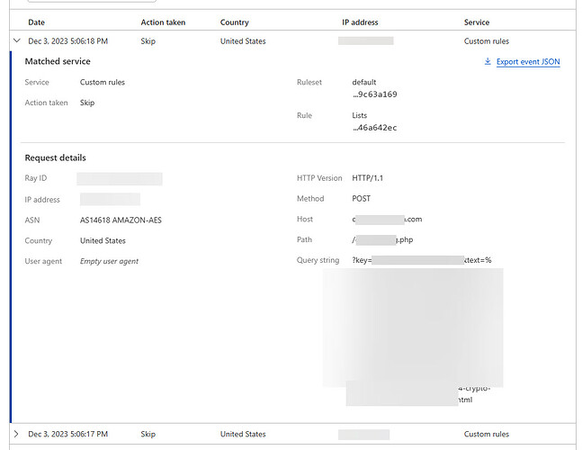The height and width of the screenshot is (450, 582).
Task: Select the rule ID ...46a642ec
Action: [374, 128]
